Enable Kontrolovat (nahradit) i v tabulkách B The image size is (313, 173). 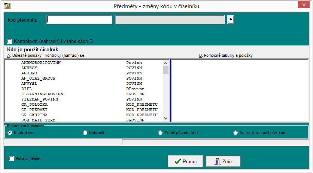coord(10,41)
